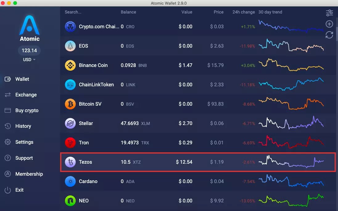Sort by Balance column header

(x=128, y=12)
